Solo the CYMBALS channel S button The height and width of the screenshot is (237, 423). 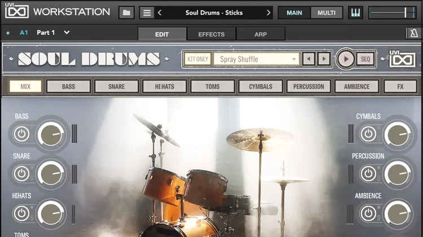379,139
